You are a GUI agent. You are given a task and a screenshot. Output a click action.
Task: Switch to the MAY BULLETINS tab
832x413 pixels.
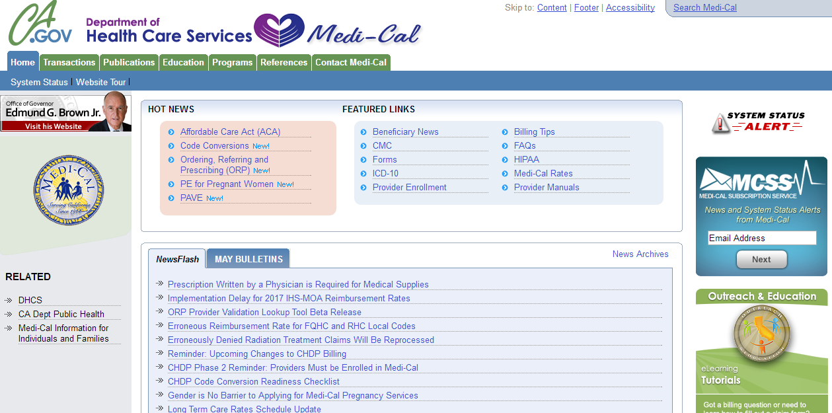coord(247,258)
